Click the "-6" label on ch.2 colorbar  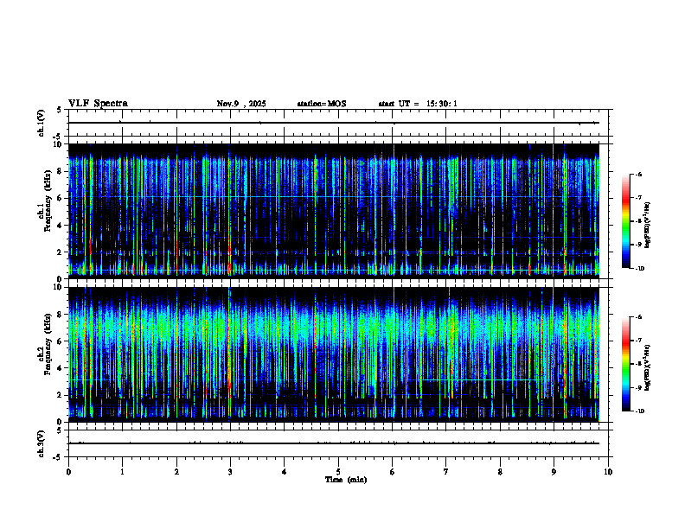coord(638,317)
